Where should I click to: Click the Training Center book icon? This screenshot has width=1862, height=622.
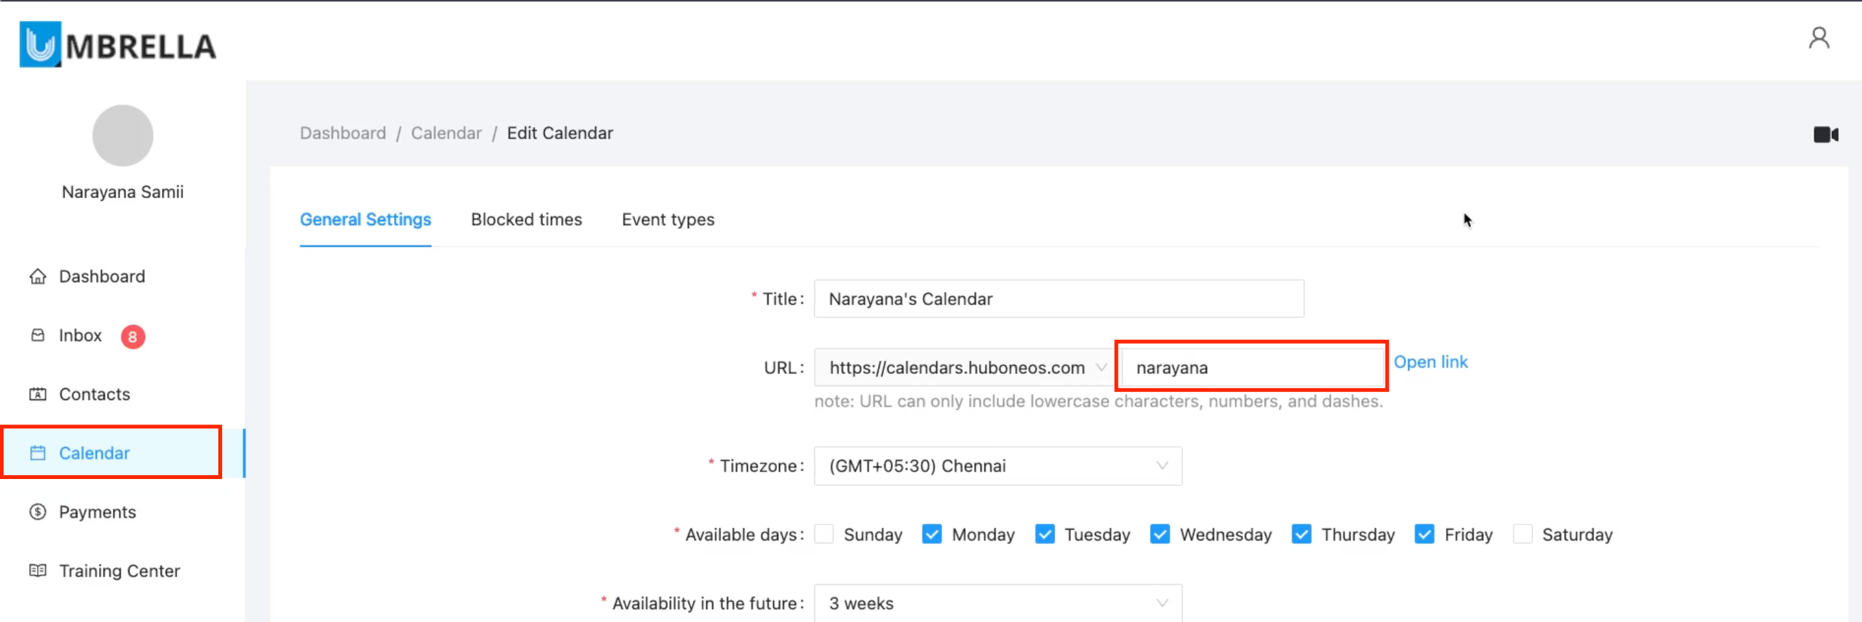pos(38,571)
